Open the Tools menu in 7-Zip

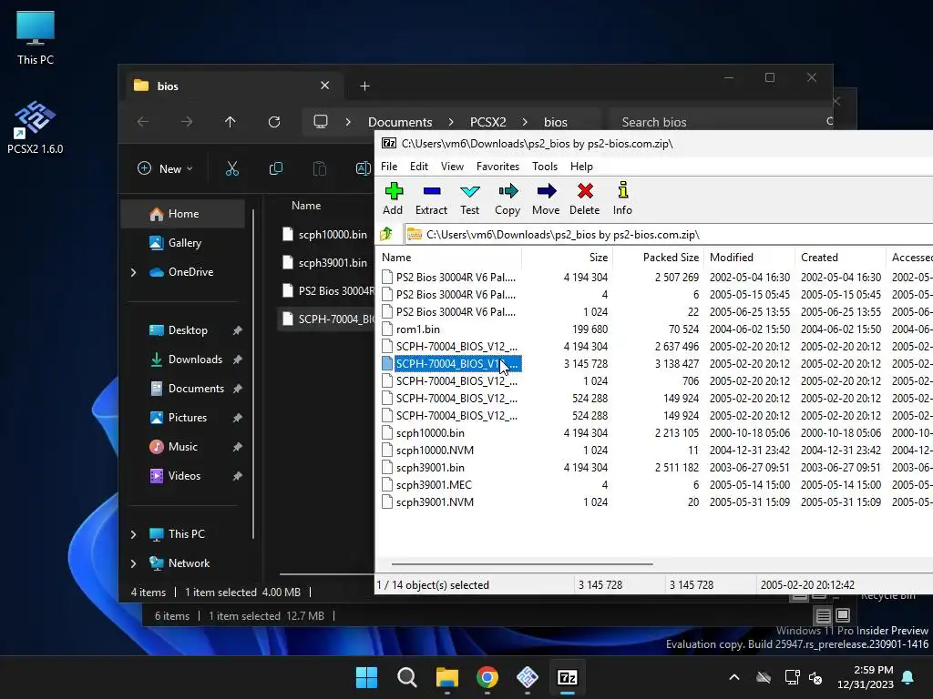click(x=545, y=167)
